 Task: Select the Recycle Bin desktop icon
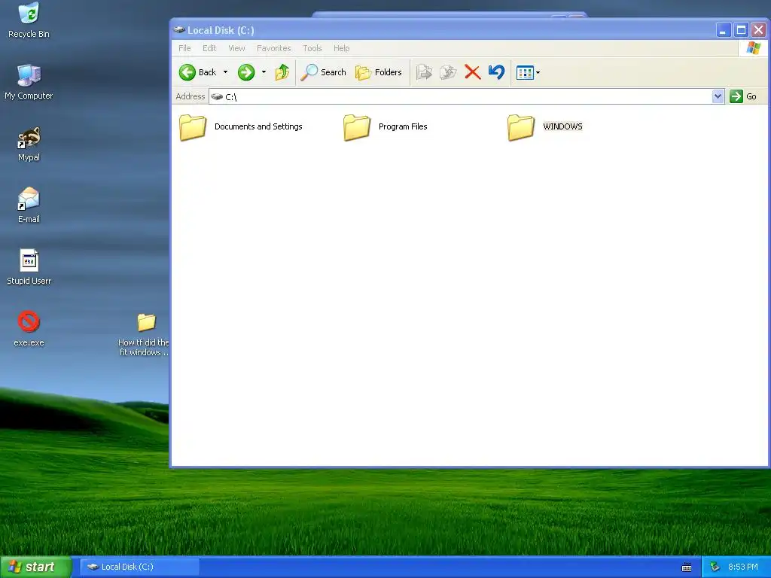[x=29, y=20]
